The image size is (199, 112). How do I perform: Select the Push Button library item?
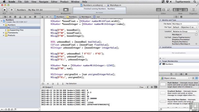point(179,85)
